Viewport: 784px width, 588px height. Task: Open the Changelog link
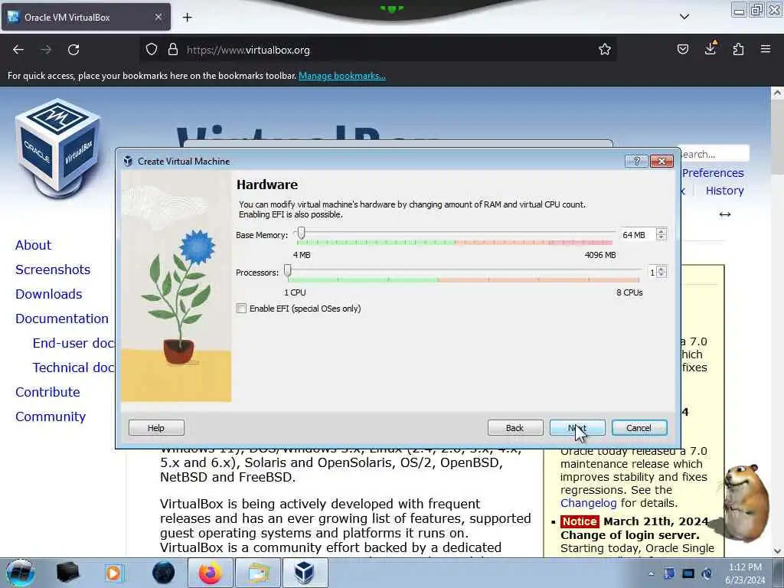coord(589,503)
